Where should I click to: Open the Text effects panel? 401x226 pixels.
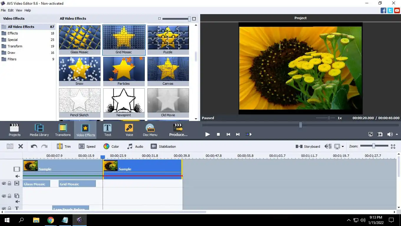click(108, 130)
